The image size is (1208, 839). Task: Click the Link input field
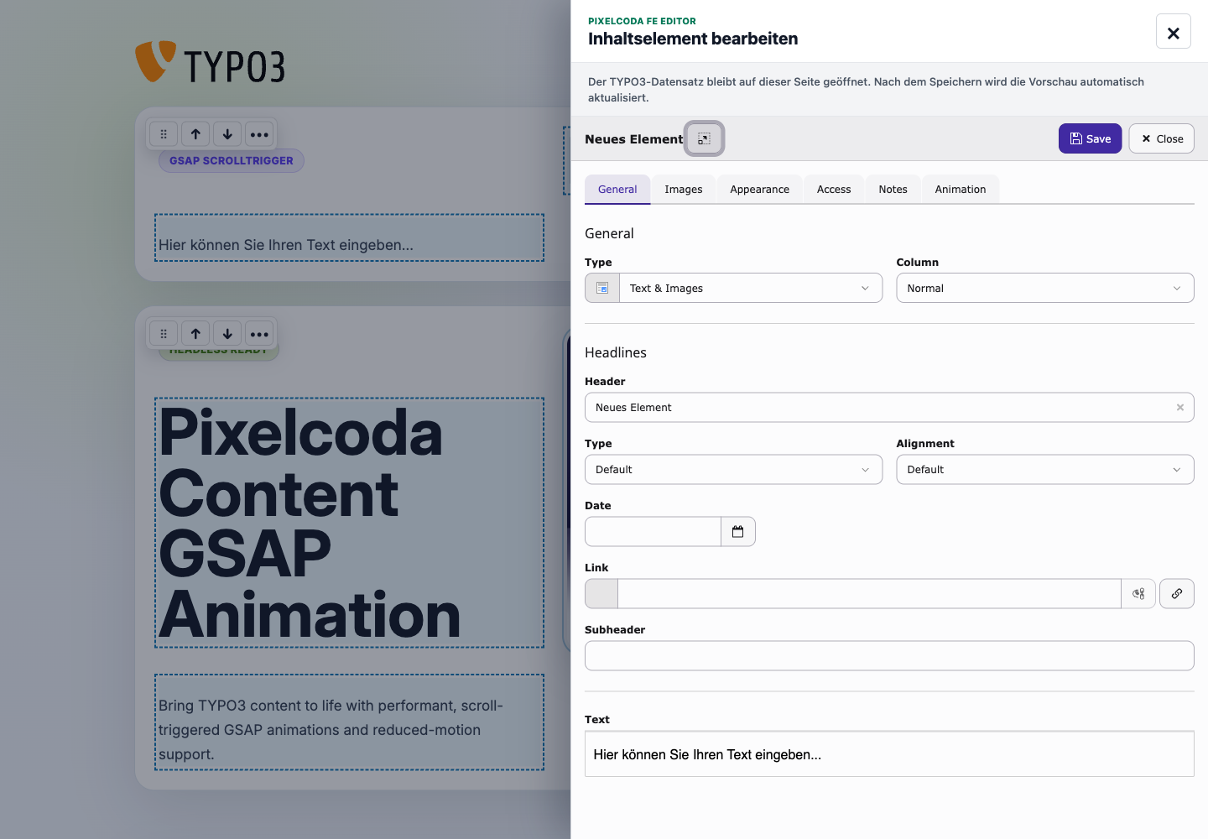869,593
